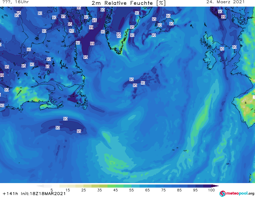Click the '5' tick label on color scale
This screenshot has width=255, height=197.
[x=51, y=190]
